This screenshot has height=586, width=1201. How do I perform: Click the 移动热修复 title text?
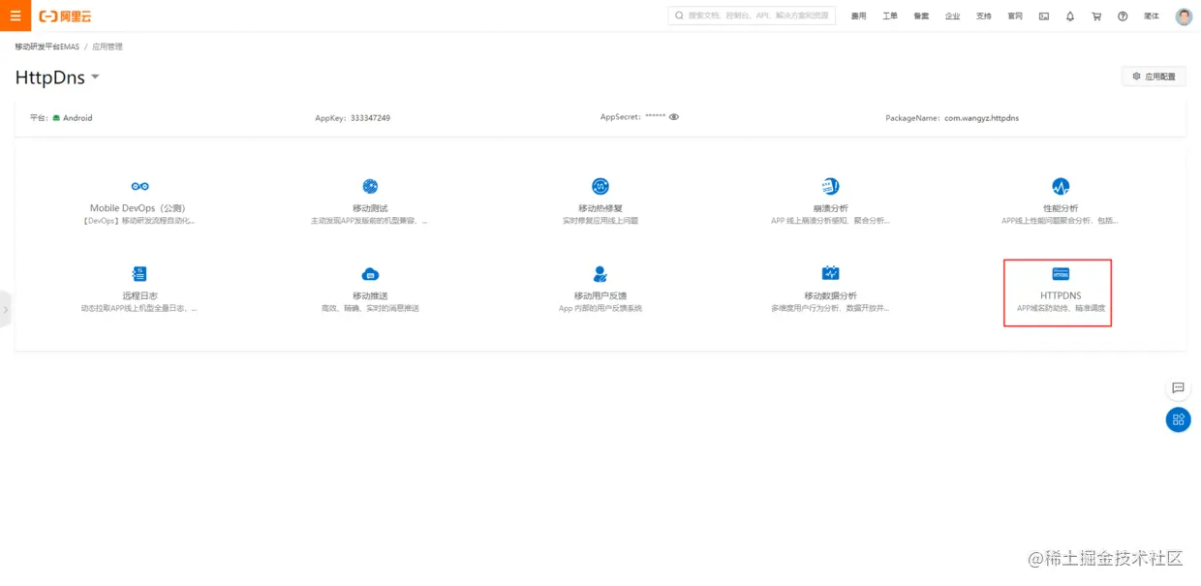click(x=600, y=208)
